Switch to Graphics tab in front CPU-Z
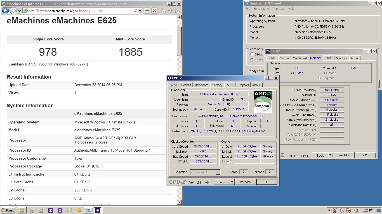Viewport: 382px width, 214px height. pyautogui.click(x=243, y=85)
